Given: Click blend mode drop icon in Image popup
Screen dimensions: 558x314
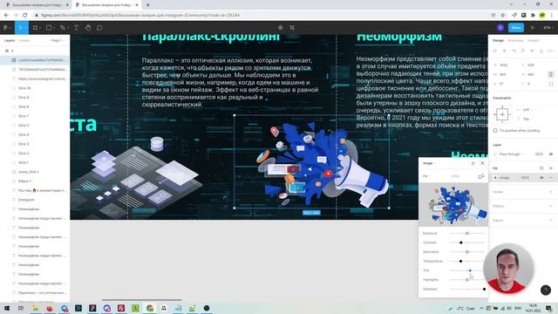Looking at the screenshot, I should coord(473,163).
